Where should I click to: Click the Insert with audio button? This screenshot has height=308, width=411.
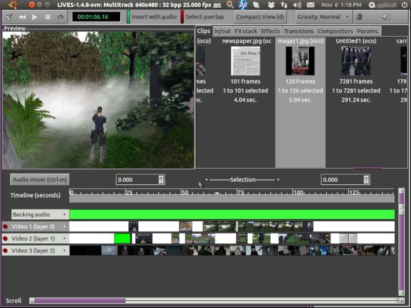[x=155, y=16]
